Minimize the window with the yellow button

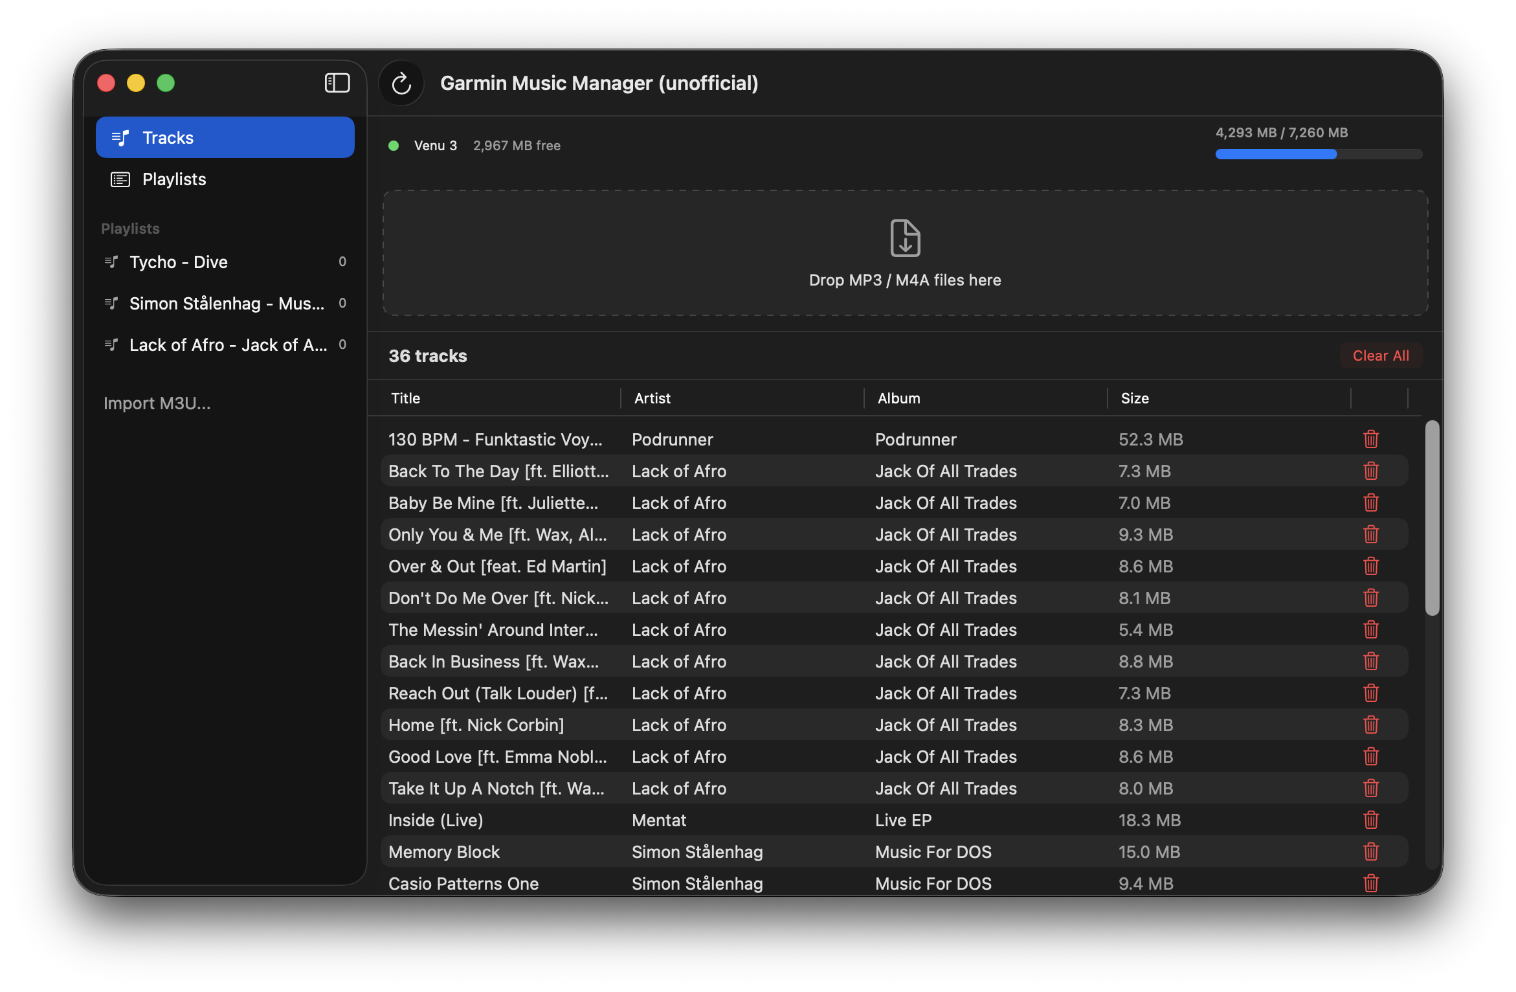136,83
